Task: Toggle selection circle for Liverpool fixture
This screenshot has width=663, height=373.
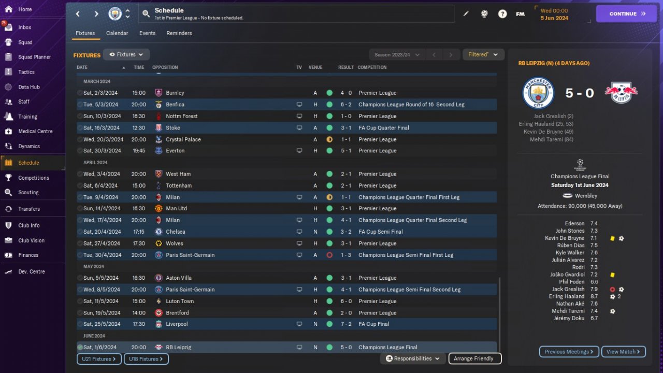Action: click(80, 324)
